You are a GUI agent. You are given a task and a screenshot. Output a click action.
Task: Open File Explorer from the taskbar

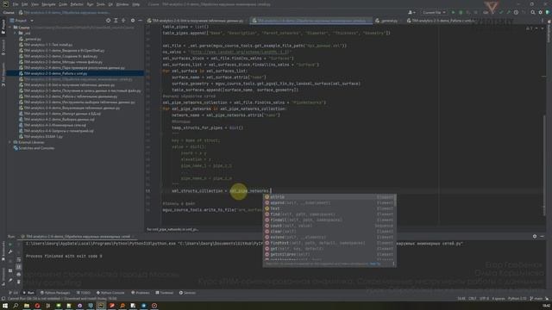tap(27, 306)
